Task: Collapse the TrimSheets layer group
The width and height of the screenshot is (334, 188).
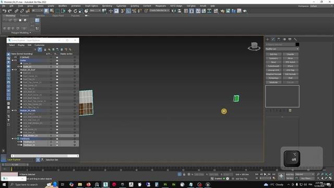Action: (13, 138)
